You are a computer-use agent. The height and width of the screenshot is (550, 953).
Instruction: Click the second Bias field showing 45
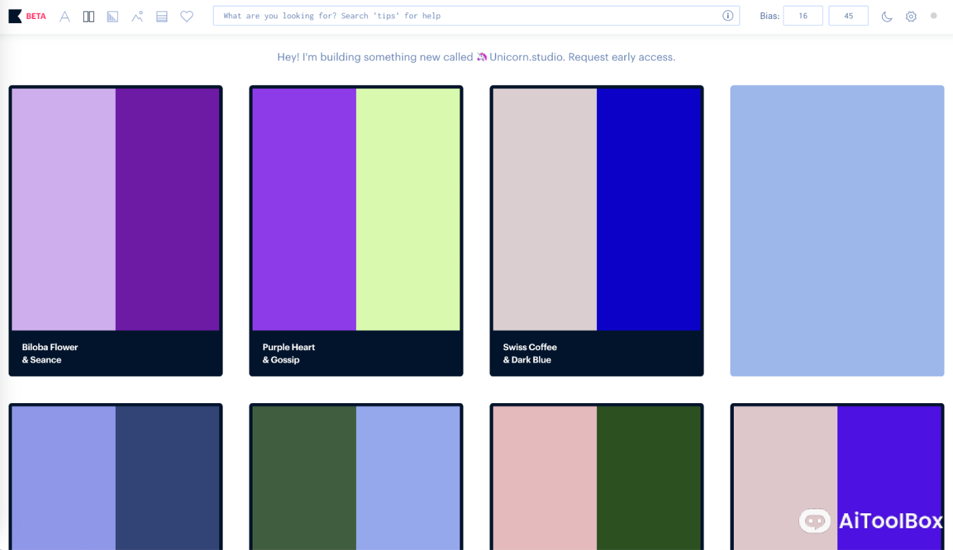click(848, 16)
